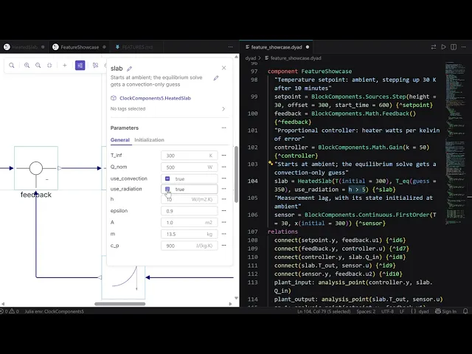Edit the slab description with pencil icon
472x354 pixels.
[216, 78]
